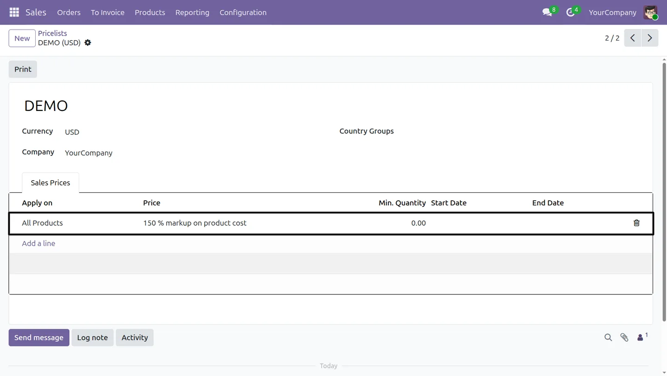This screenshot has width=667, height=376.
Task: Click the Country Groups field
Action: (366, 131)
